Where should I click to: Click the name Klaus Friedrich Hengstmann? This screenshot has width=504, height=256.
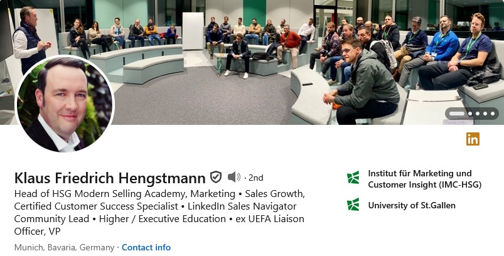[110, 178]
